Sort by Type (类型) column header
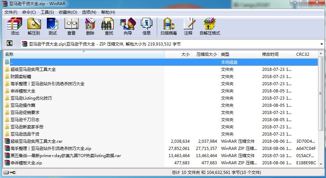The width and height of the screenshot is (326, 178). click(239, 54)
